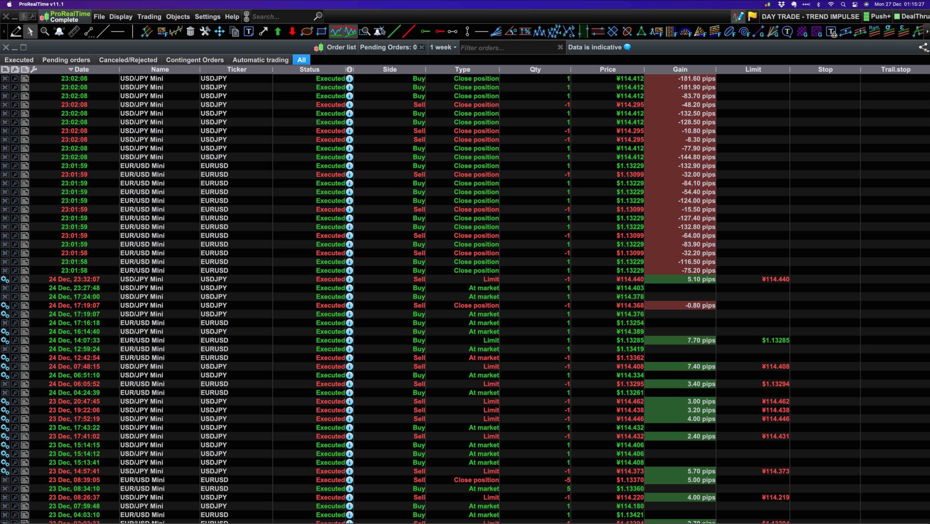Viewport: 930px width, 524px height.
Task: Click the share icon at right
Action: 923,47
